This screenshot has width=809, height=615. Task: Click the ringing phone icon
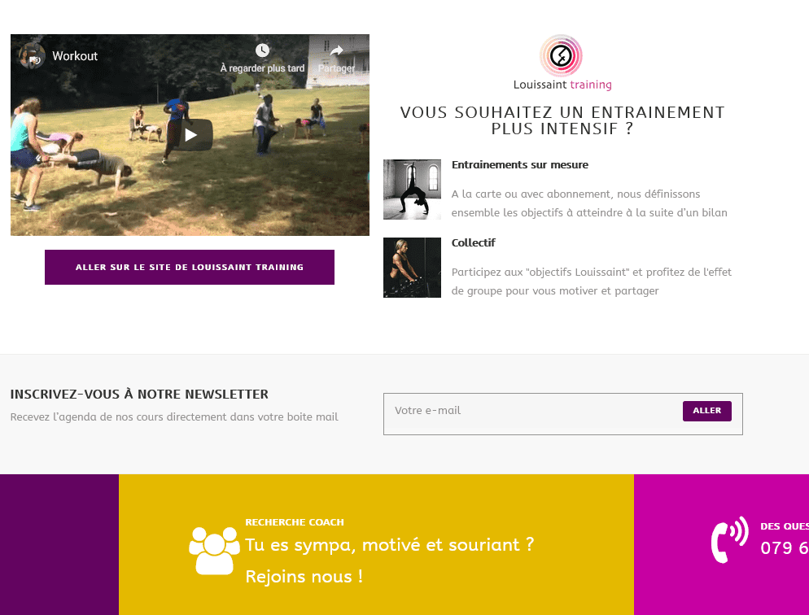[x=729, y=539]
